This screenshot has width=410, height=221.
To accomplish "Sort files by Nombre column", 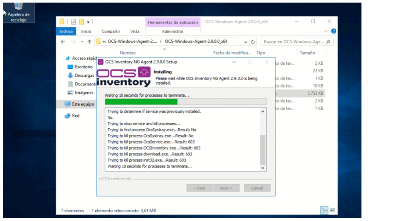I will point(128,53).
